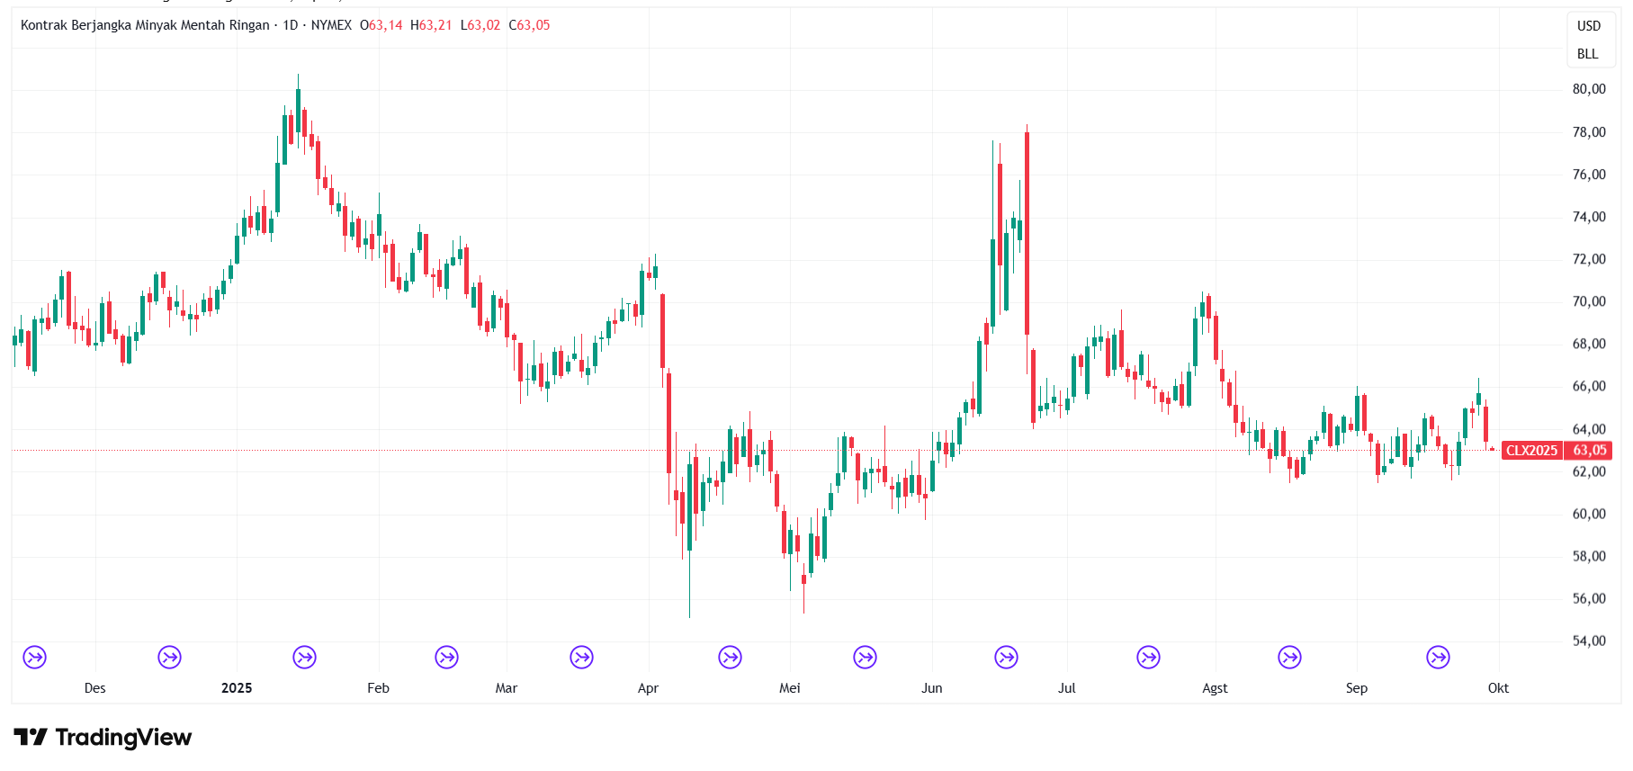Click the 'Agst' month label on time axis
Image resolution: width=1633 pixels, height=771 pixels.
point(1216,688)
